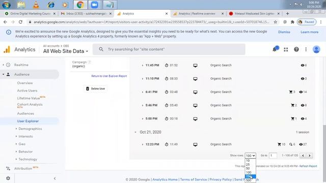
Task: Bookmark this page with the star icon
Action: tap(275, 22)
